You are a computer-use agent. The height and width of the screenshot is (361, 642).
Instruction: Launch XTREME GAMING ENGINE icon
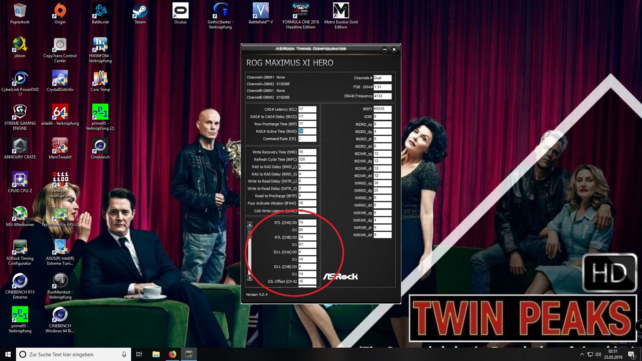point(20,117)
